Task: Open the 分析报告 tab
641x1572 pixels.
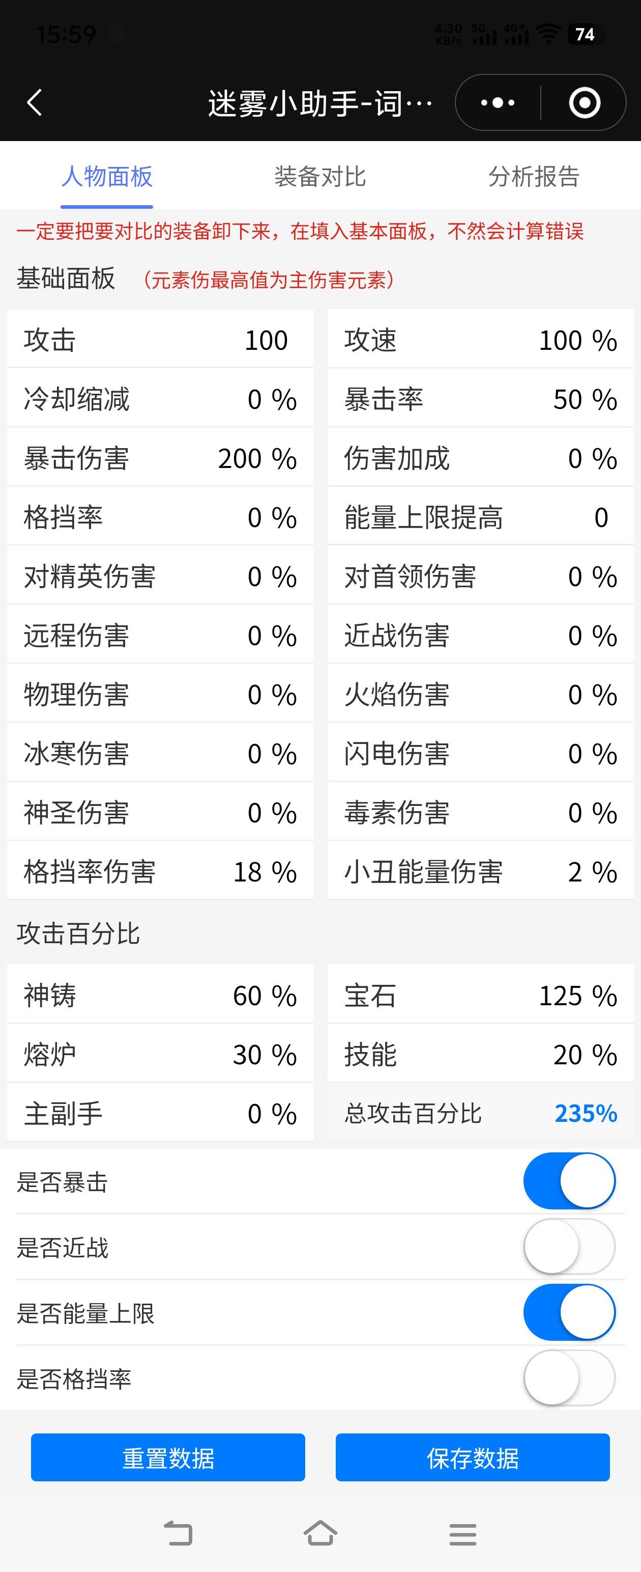Action: (x=534, y=176)
